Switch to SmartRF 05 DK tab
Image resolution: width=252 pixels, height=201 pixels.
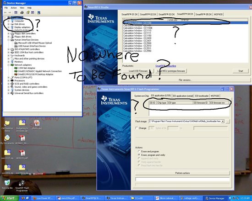pyautogui.click(x=203, y=14)
